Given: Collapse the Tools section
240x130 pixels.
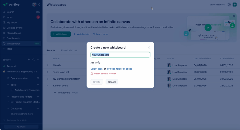Looking at the screenshot, I should 8,85.
